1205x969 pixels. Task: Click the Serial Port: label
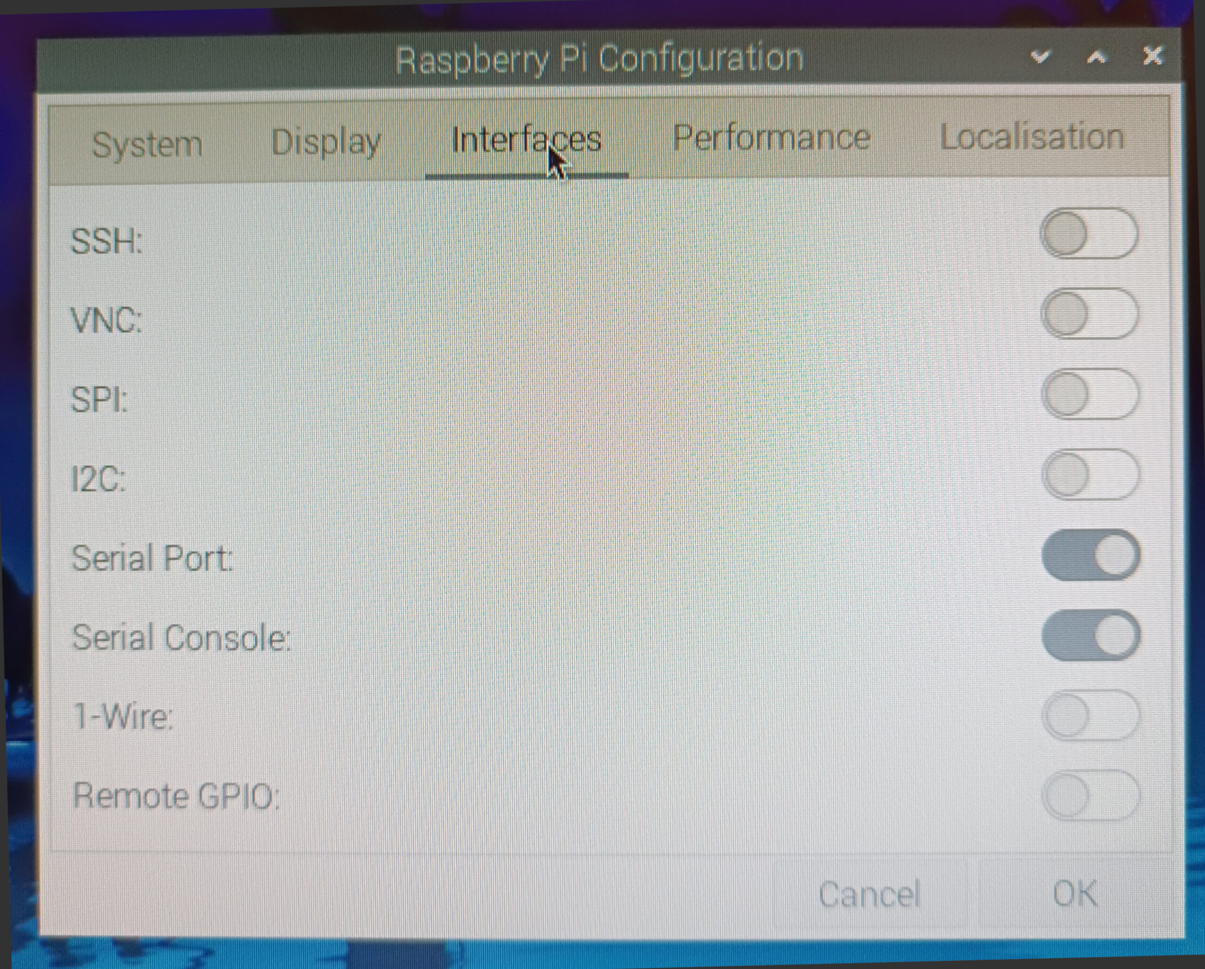[x=153, y=558]
